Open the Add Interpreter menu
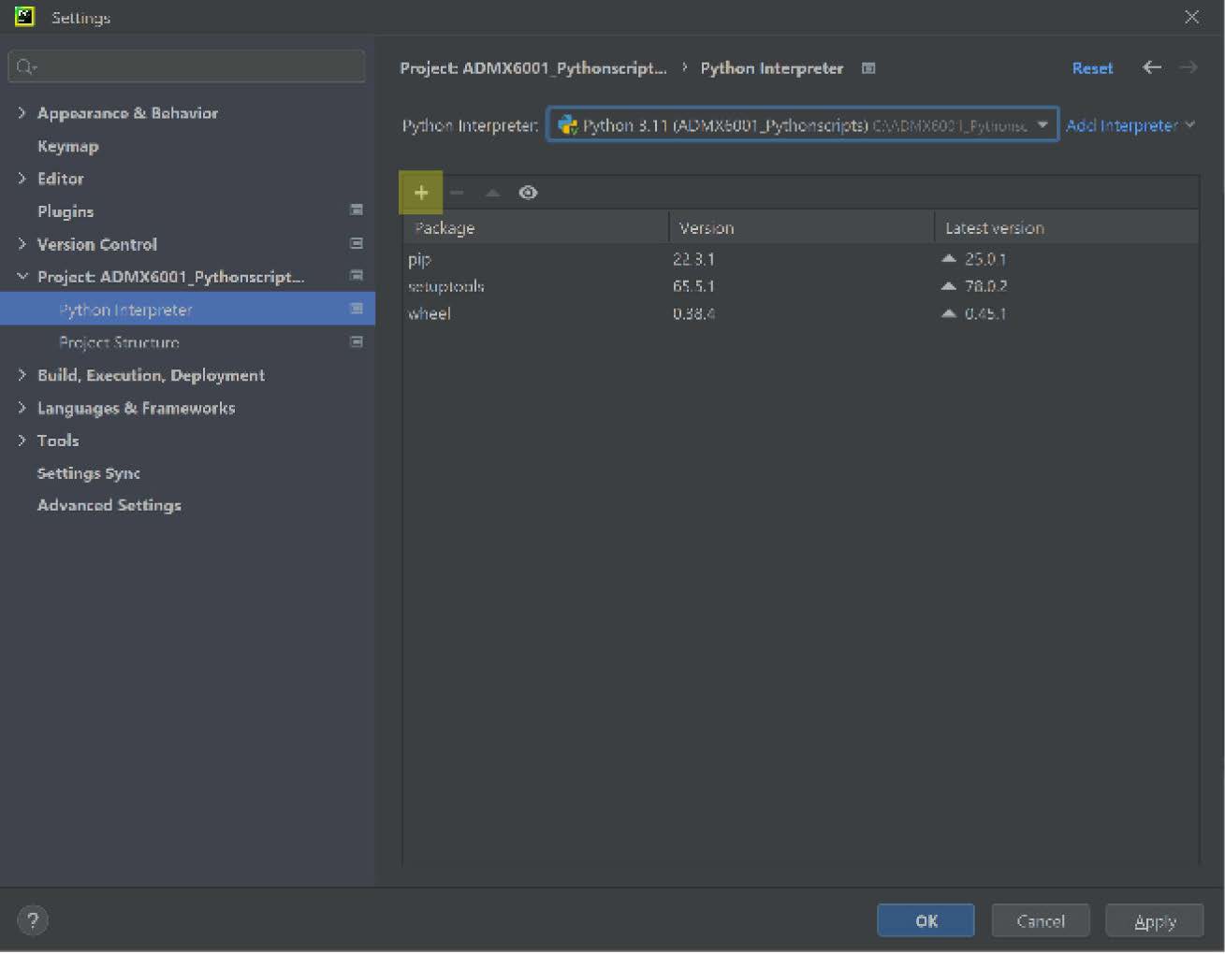1225x954 pixels. 1130,125
